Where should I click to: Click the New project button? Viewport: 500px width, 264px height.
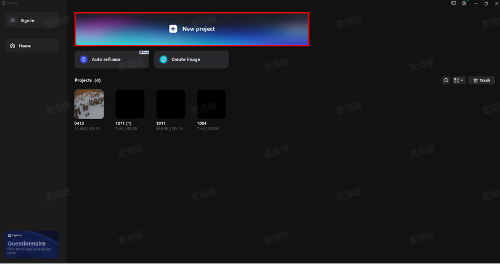[x=192, y=29]
